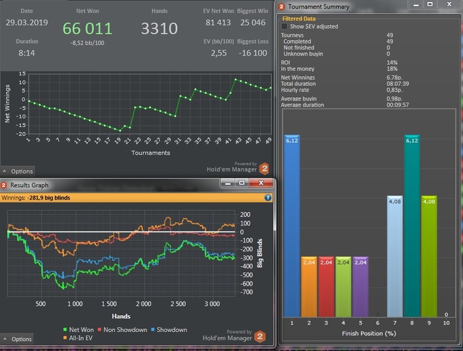This screenshot has width=463, height=351.
Task: Close the Results Graph window
Action: coord(261,183)
